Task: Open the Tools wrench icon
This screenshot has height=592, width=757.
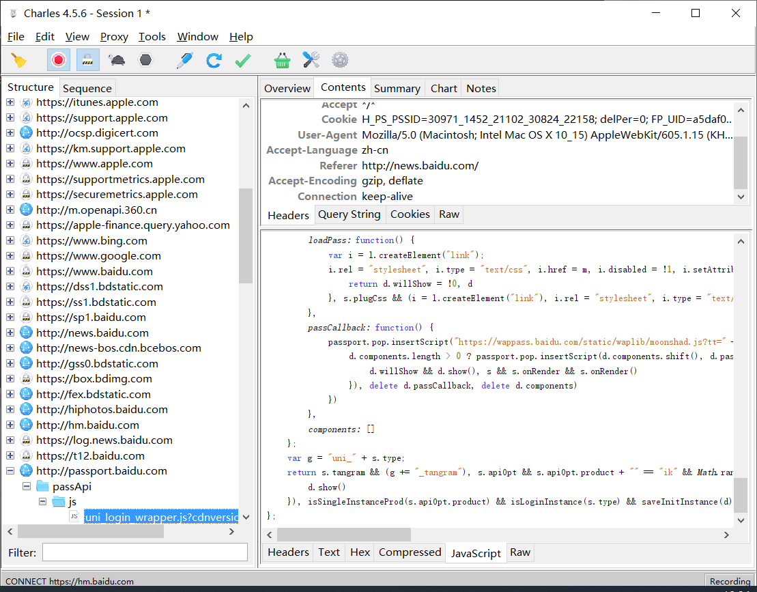Action: pos(311,60)
